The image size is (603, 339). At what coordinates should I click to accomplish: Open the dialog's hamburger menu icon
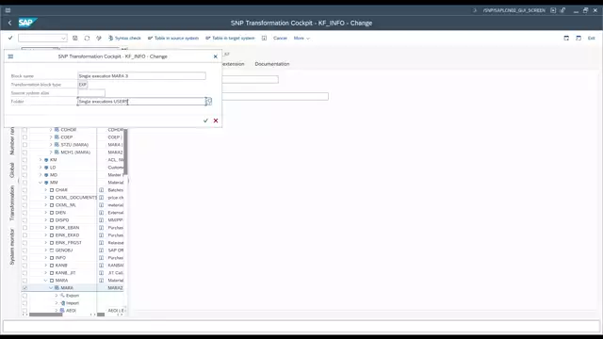tap(10, 56)
